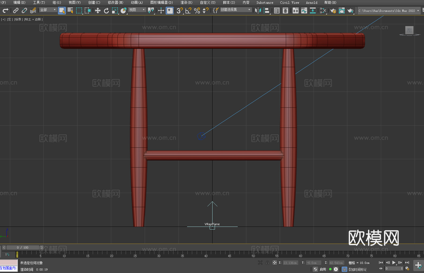The height and width of the screenshot is (273, 424).
Task: Open the Scene Explorer toggle icon
Action: click(277, 10)
